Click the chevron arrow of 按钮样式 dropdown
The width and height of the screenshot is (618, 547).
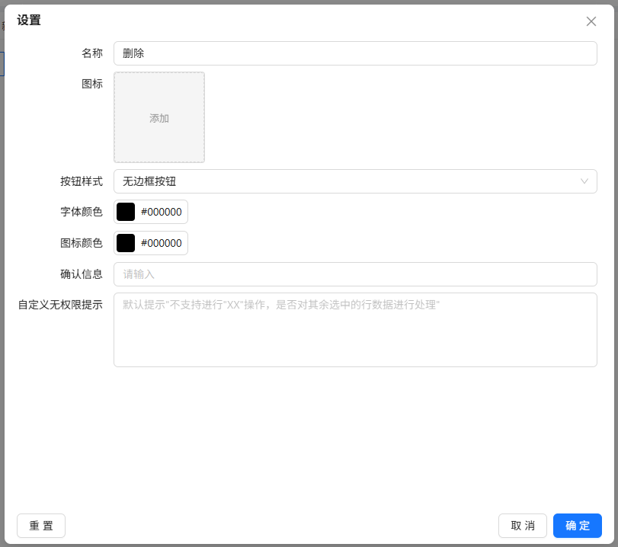click(584, 181)
